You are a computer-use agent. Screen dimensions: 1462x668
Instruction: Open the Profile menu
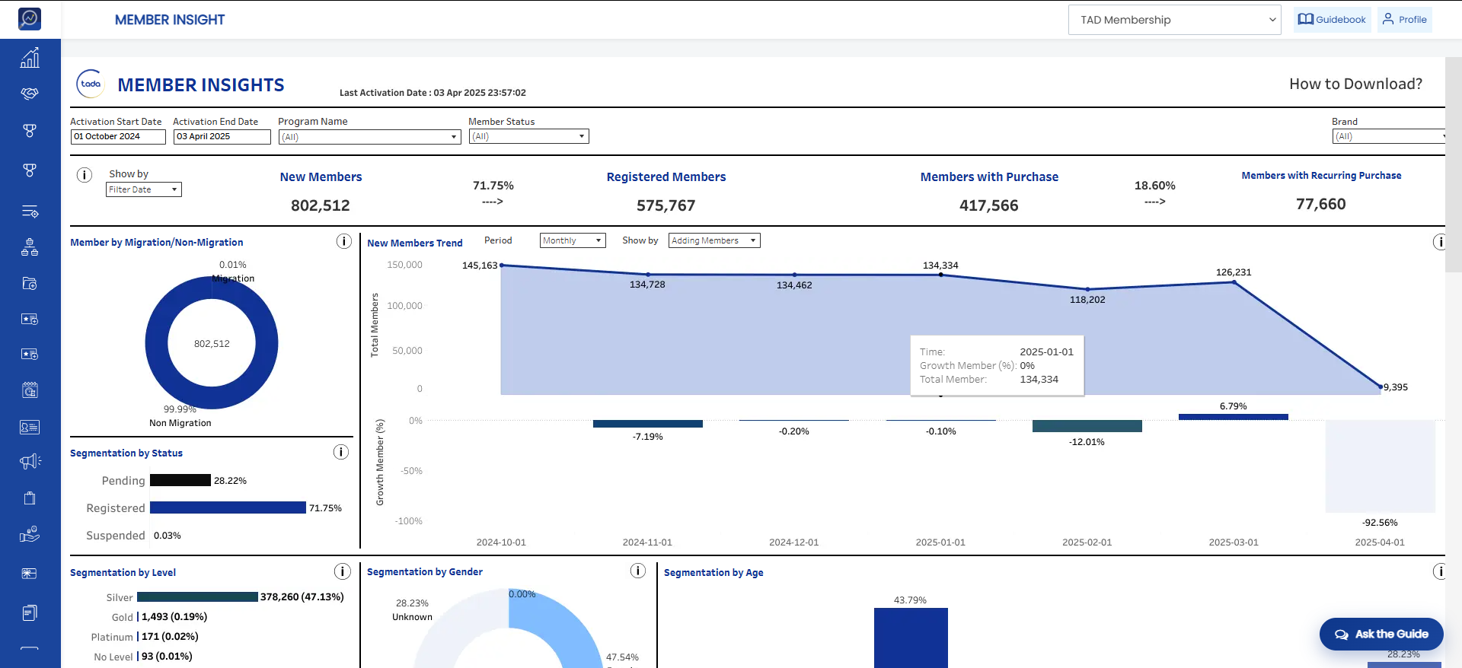[1405, 20]
